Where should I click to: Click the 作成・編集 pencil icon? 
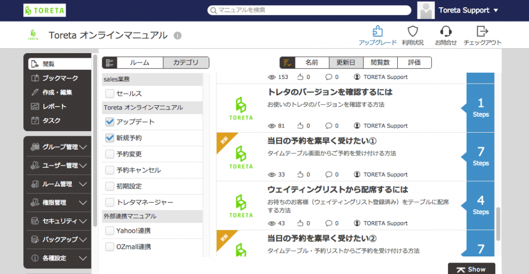point(35,92)
